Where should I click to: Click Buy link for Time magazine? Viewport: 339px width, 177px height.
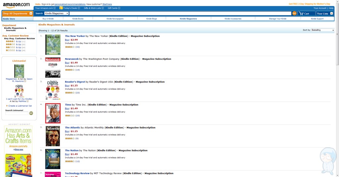click(x=67, y=108)
